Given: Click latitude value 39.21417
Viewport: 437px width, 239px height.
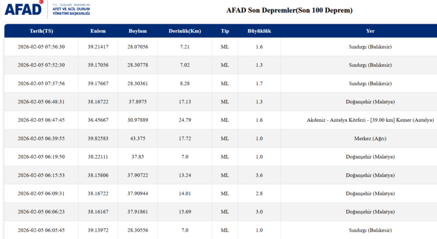Looking at the screenshot, I should (x=98, y=47).
